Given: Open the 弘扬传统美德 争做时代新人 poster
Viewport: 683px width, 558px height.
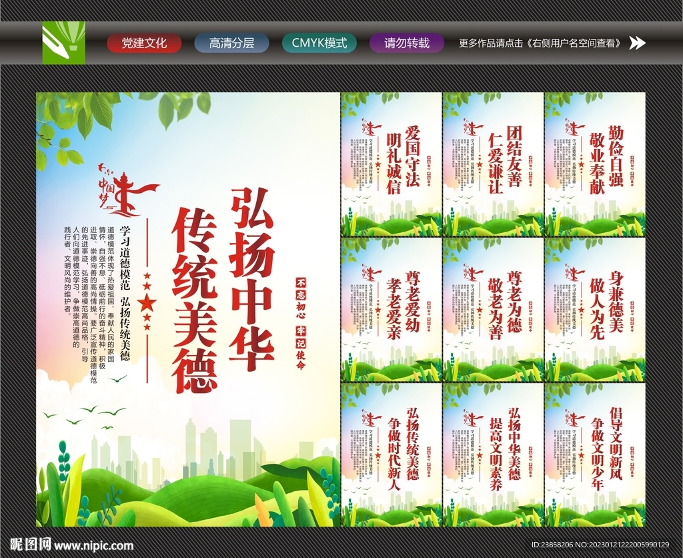Looking at the screenshot, I should [391, 455].
